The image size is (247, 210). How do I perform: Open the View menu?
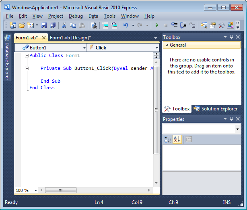click(x=37, y=16)
